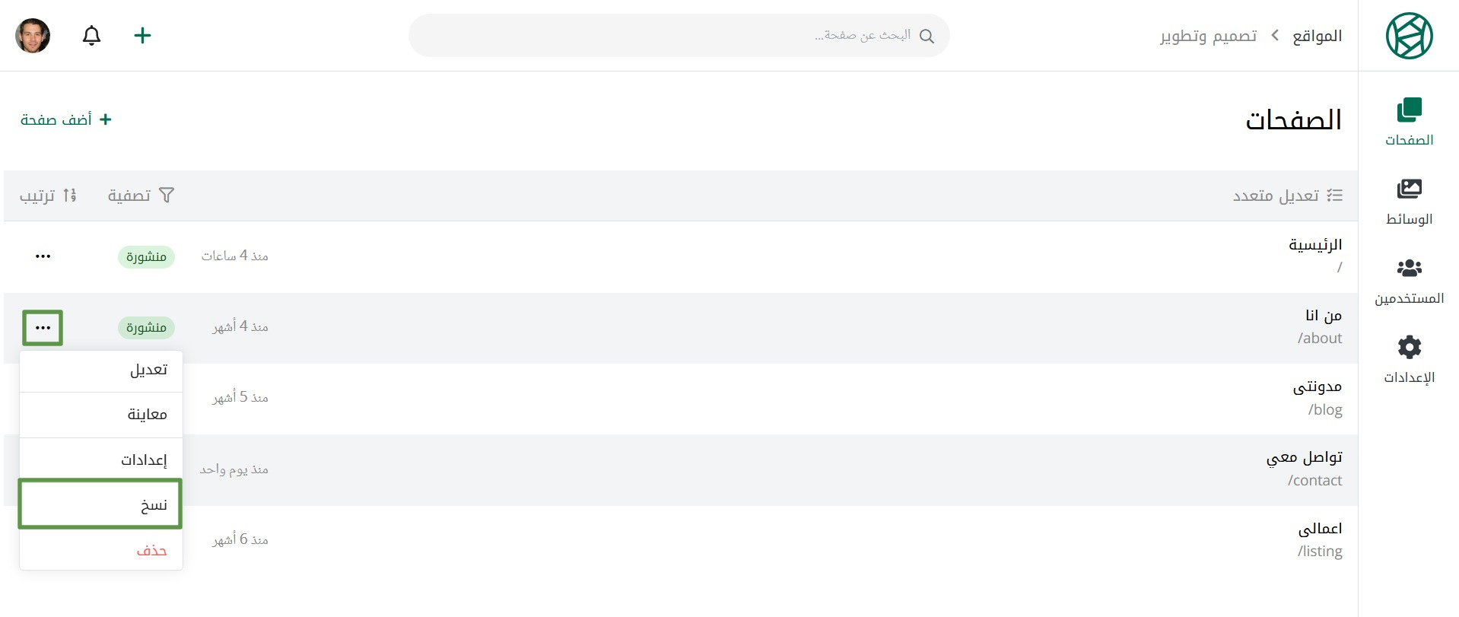Open the user avatar profile
The image size is (1459, 617).
pyautogui.click(x=33, y=36)
